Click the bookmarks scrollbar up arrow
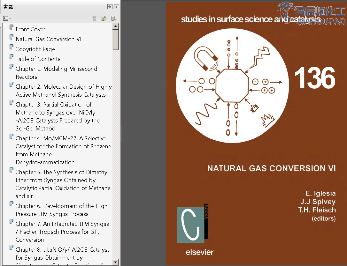This screenshot has width=347, height=266. (116, 26)
